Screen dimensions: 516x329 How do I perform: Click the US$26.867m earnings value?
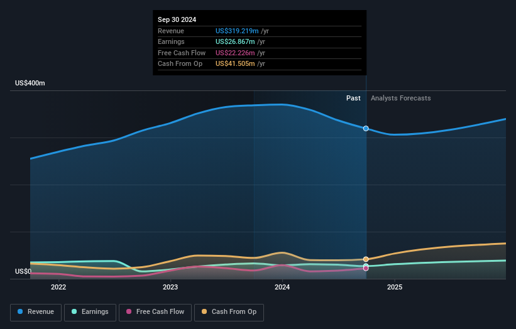(235, 41)
